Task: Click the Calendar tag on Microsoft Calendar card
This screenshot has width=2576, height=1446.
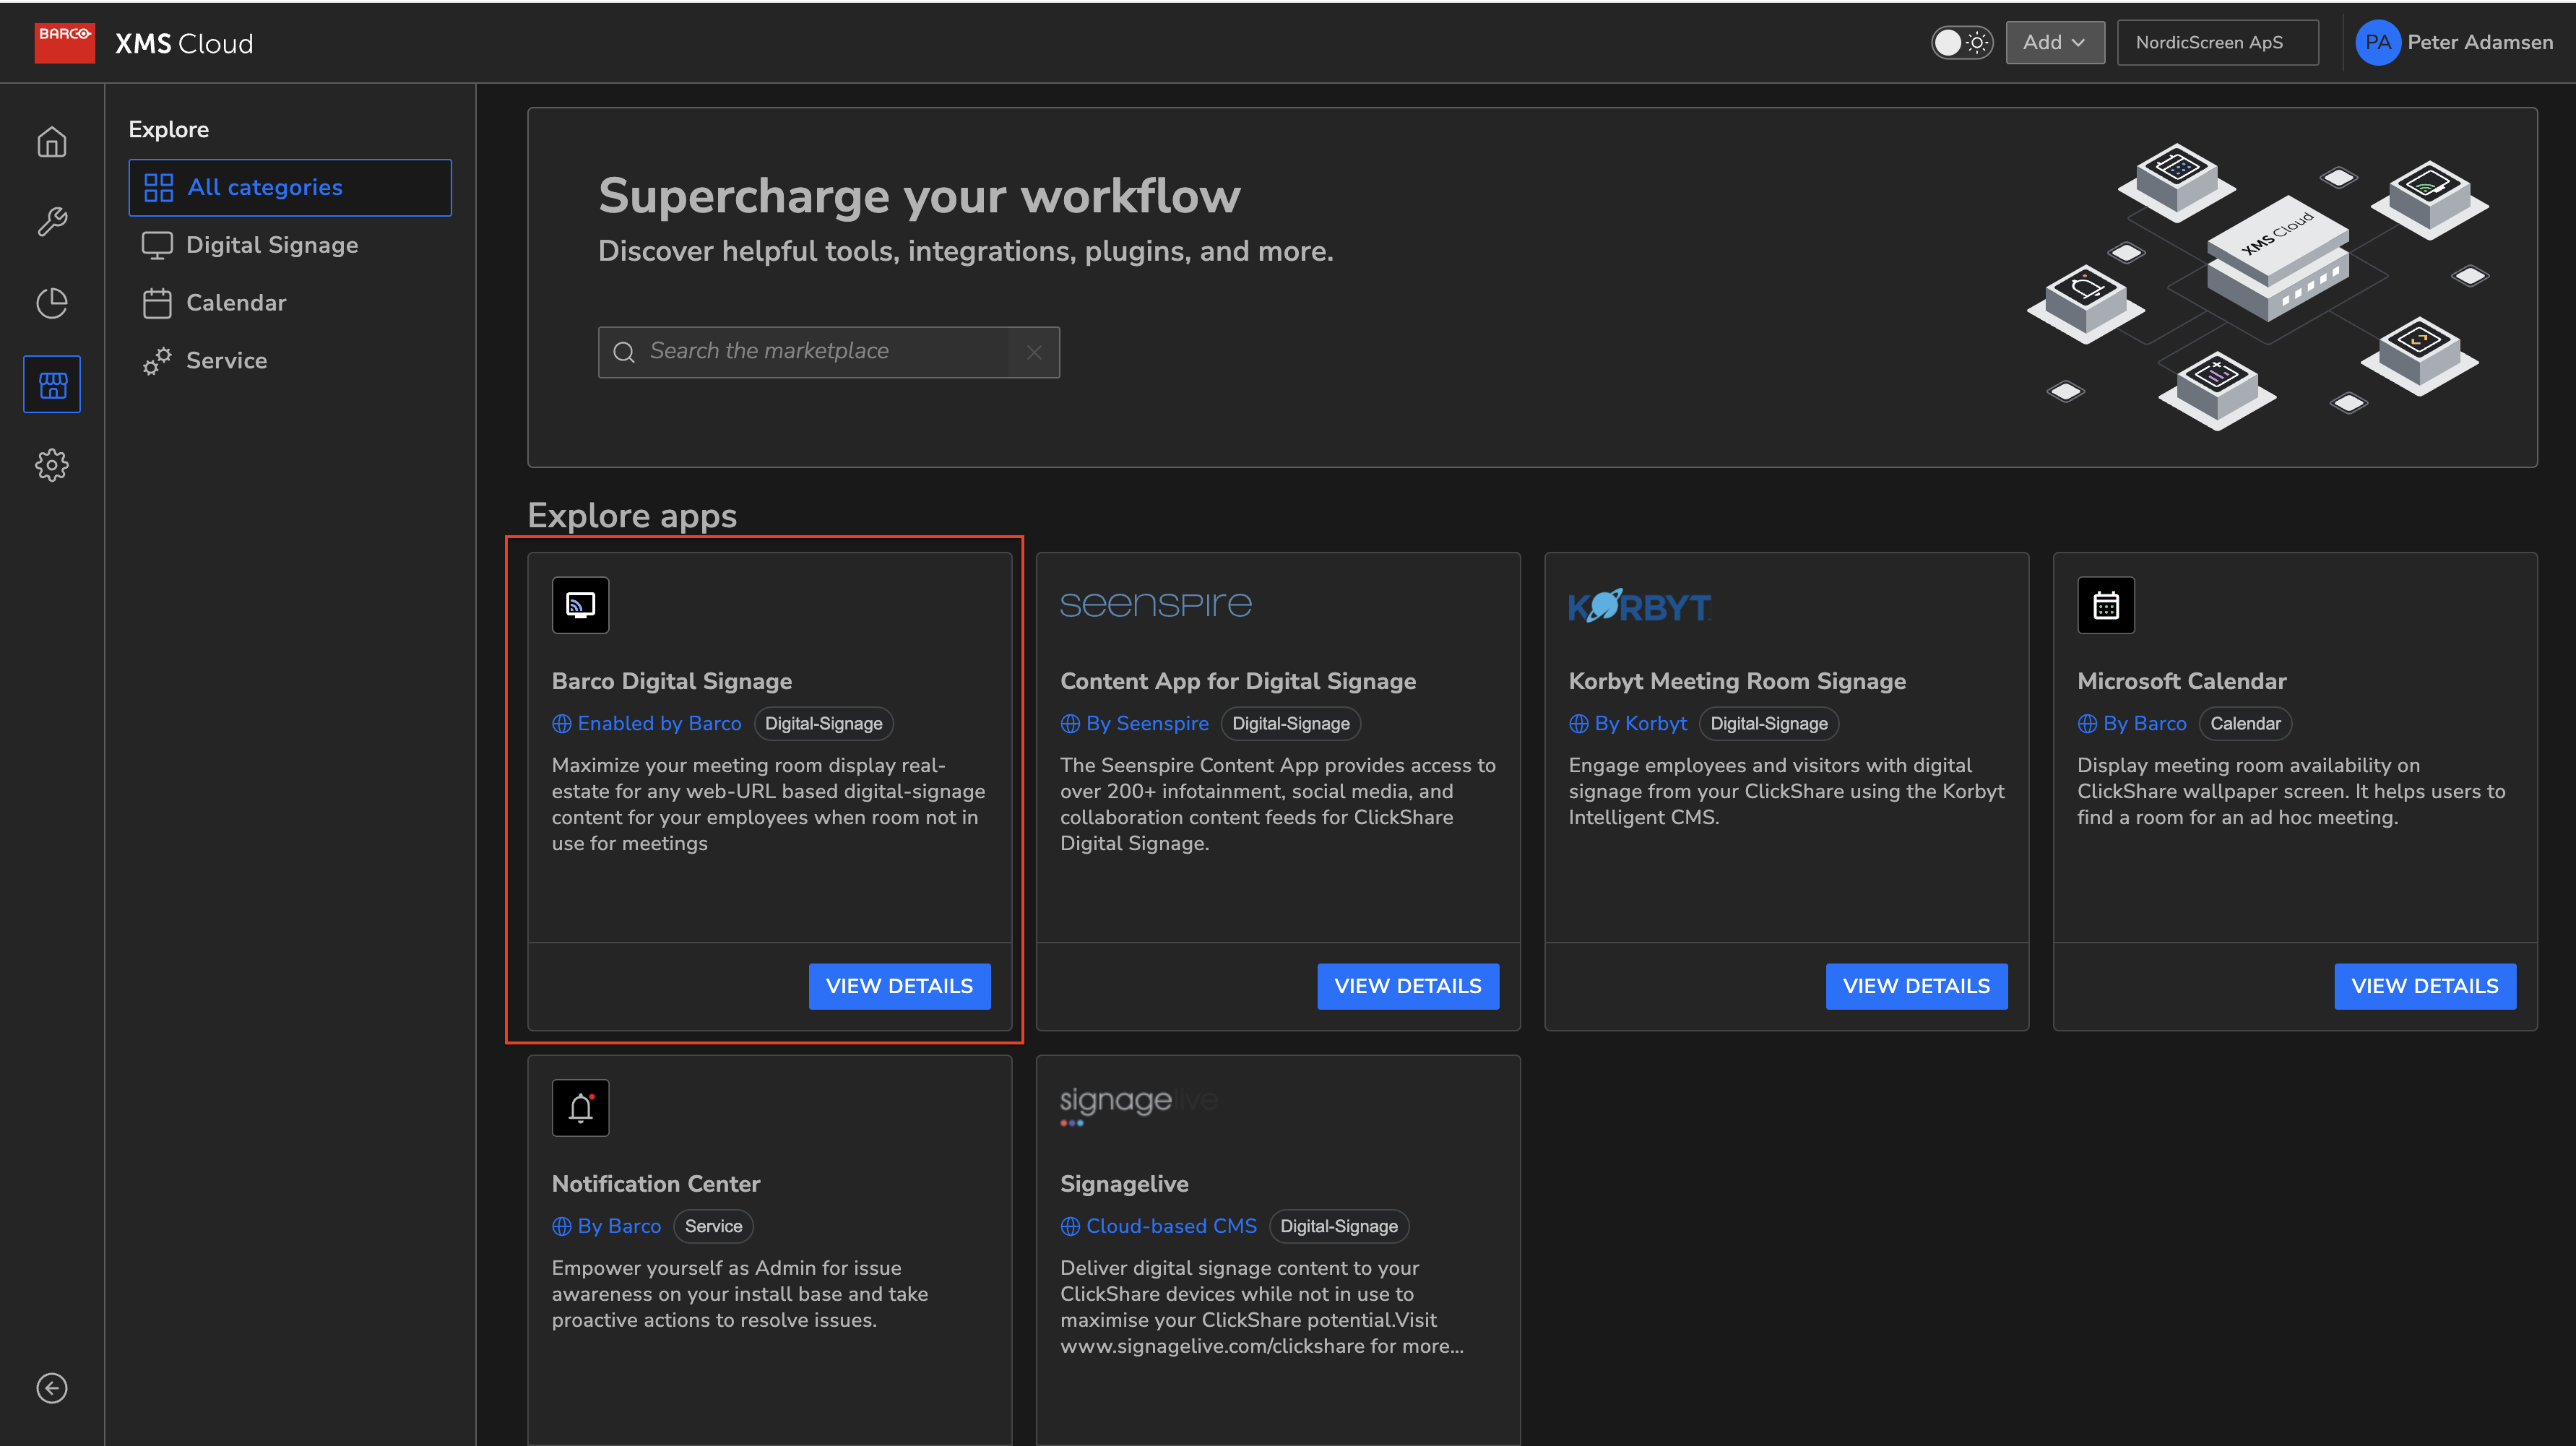Action: coord(2245,723)
